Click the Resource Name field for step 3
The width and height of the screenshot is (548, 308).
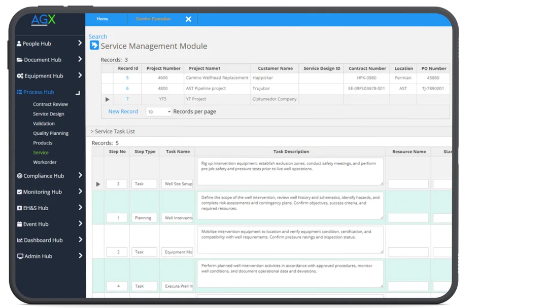click(x=408, y=184)
